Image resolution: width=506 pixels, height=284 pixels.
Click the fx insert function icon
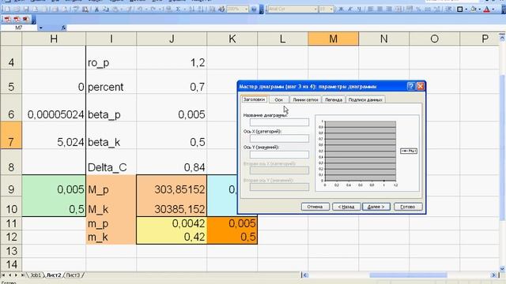pyautogui.click(x=63, y=28)
